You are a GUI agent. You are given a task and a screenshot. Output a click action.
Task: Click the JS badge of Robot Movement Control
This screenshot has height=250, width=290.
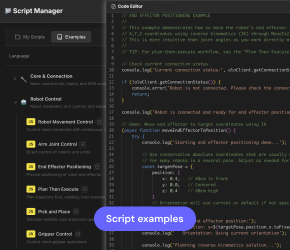[31, 121]
